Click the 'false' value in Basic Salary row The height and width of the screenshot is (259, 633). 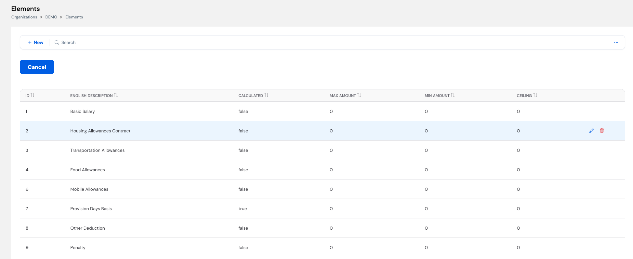coord(243,112)
